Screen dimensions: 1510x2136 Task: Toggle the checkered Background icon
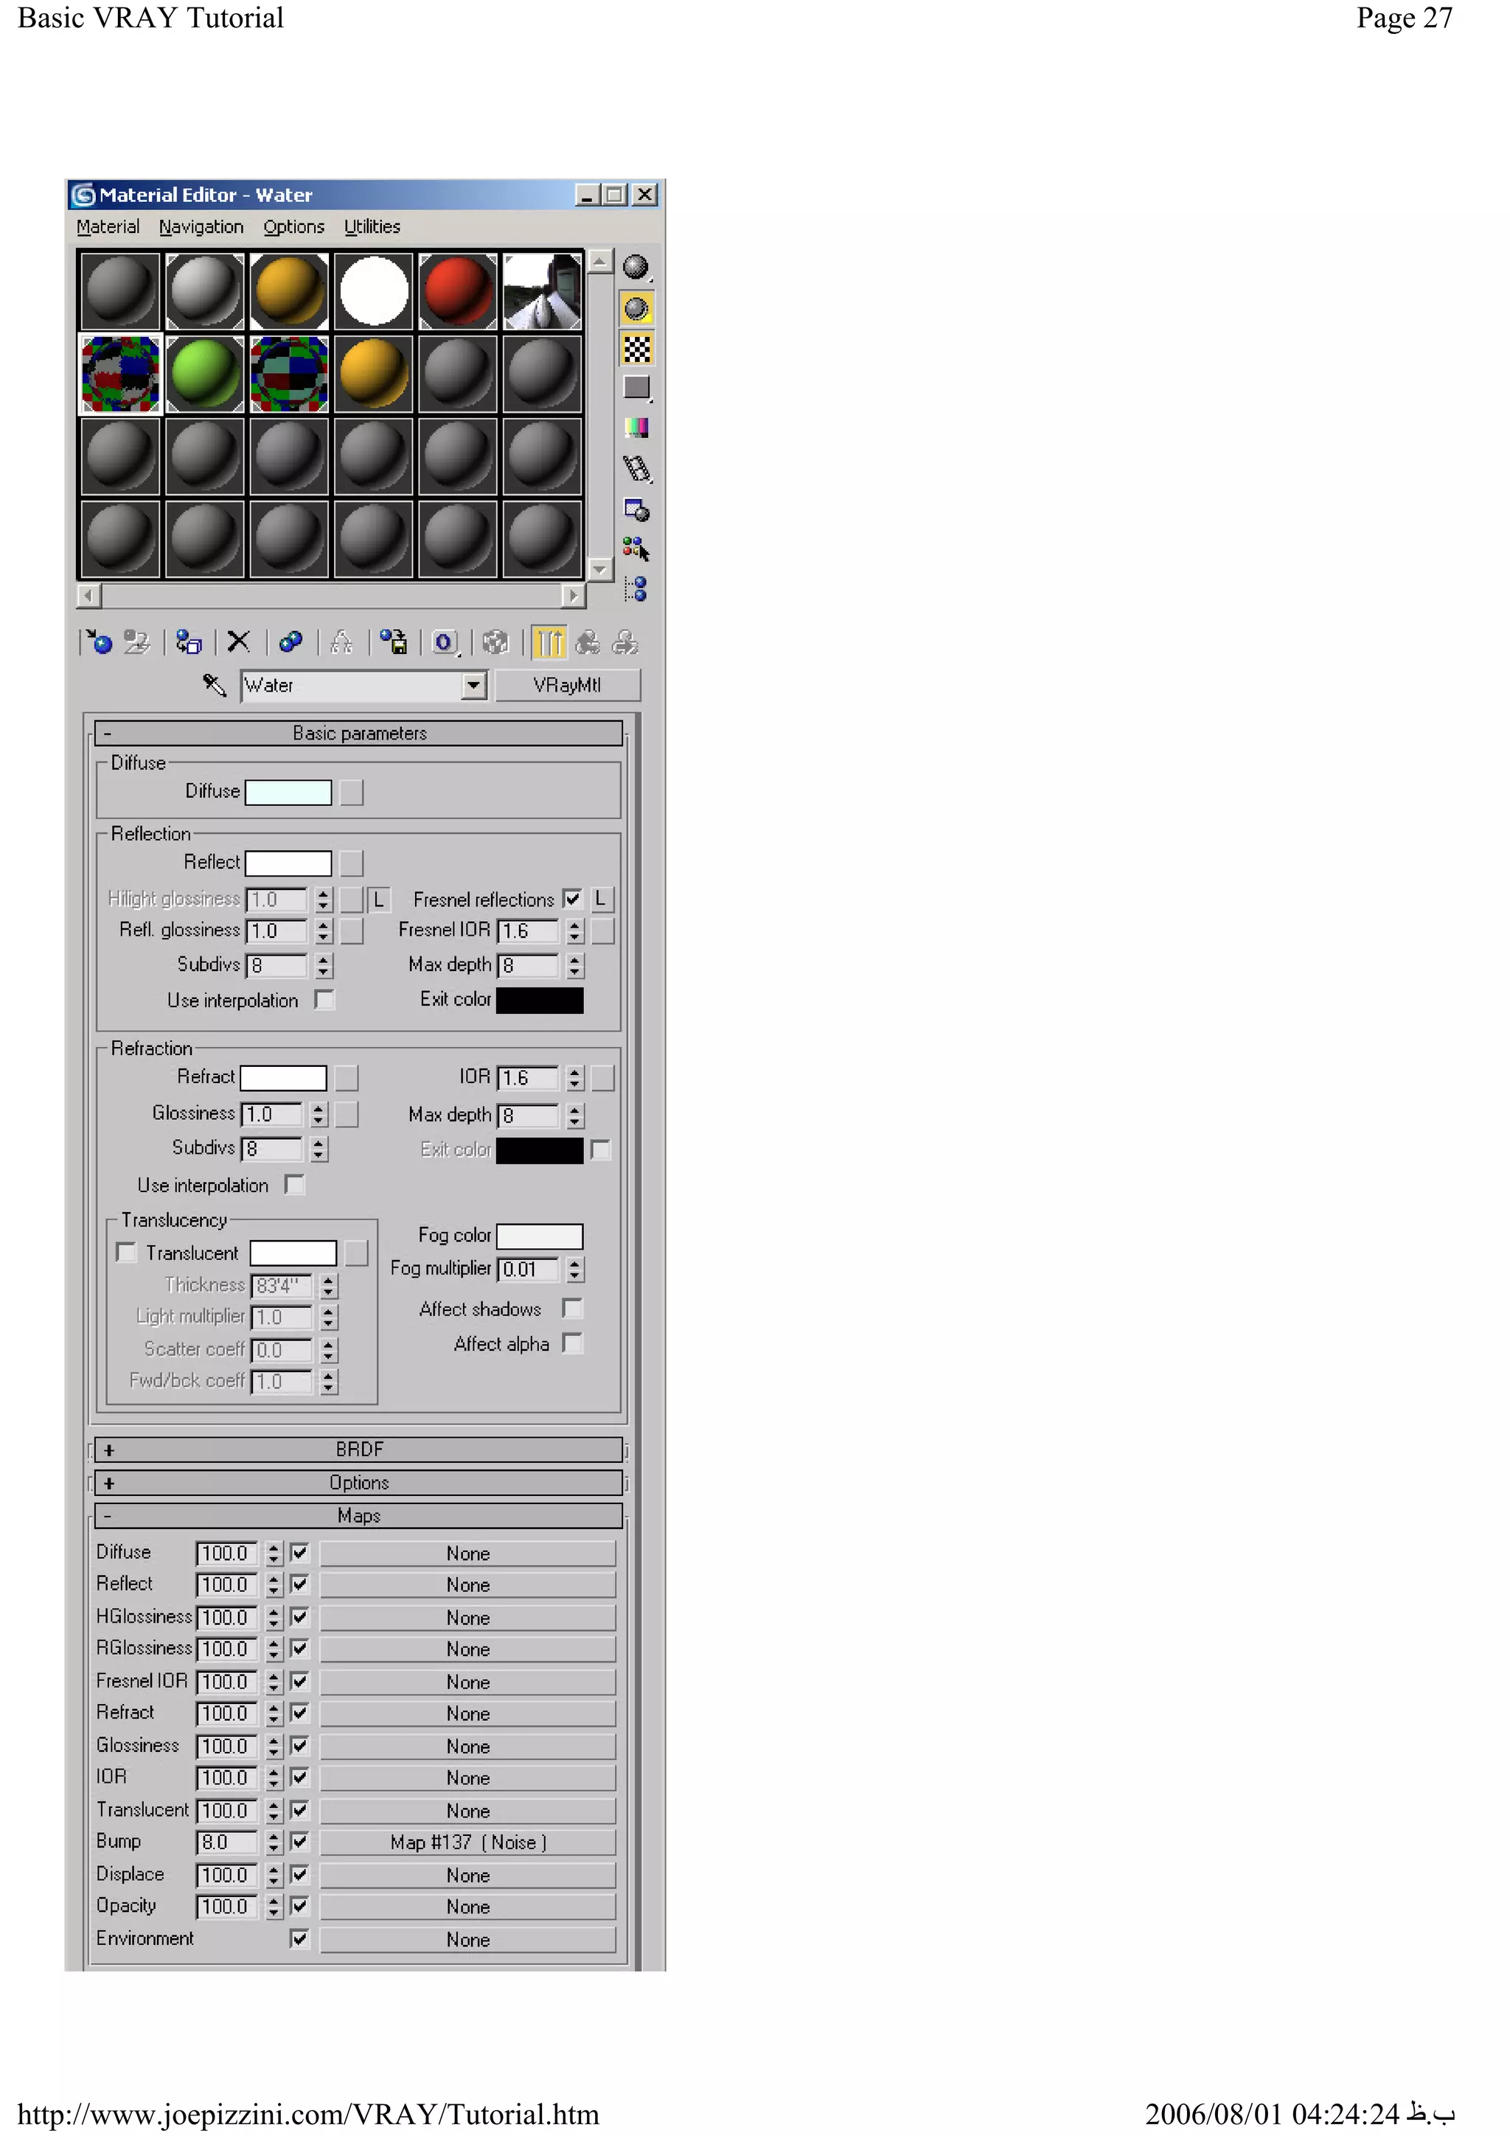[636, 349]
